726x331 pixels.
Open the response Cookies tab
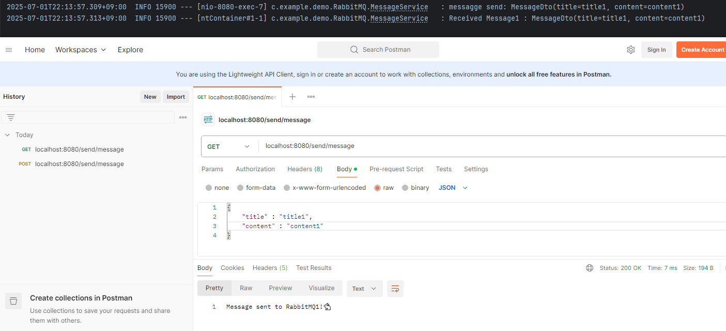pyautogui.click(x=232, y=268)
